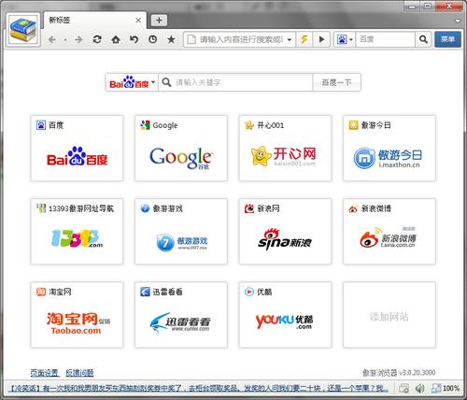The height and width of the screenshot is (400, 467).
Task: Open favorites with the star icon
Action: [171, 39]
